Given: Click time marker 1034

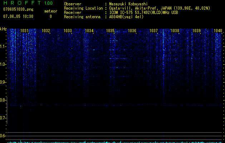Looking at the screenshot, I should pyautogui.click(x=89, y=30).
